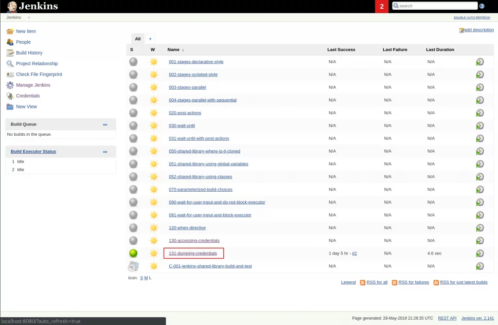The width and height of the screenshot is (498, 325).
Task: Open the Credentials sidebar link
Action: [28, 96]
